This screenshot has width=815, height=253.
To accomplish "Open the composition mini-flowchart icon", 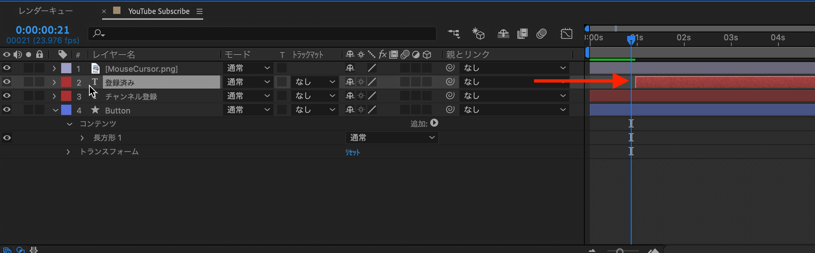I will [x=454, y=34].
